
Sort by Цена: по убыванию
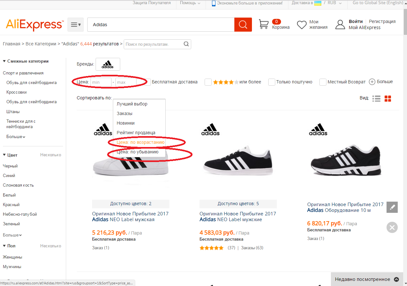[137, 152]
